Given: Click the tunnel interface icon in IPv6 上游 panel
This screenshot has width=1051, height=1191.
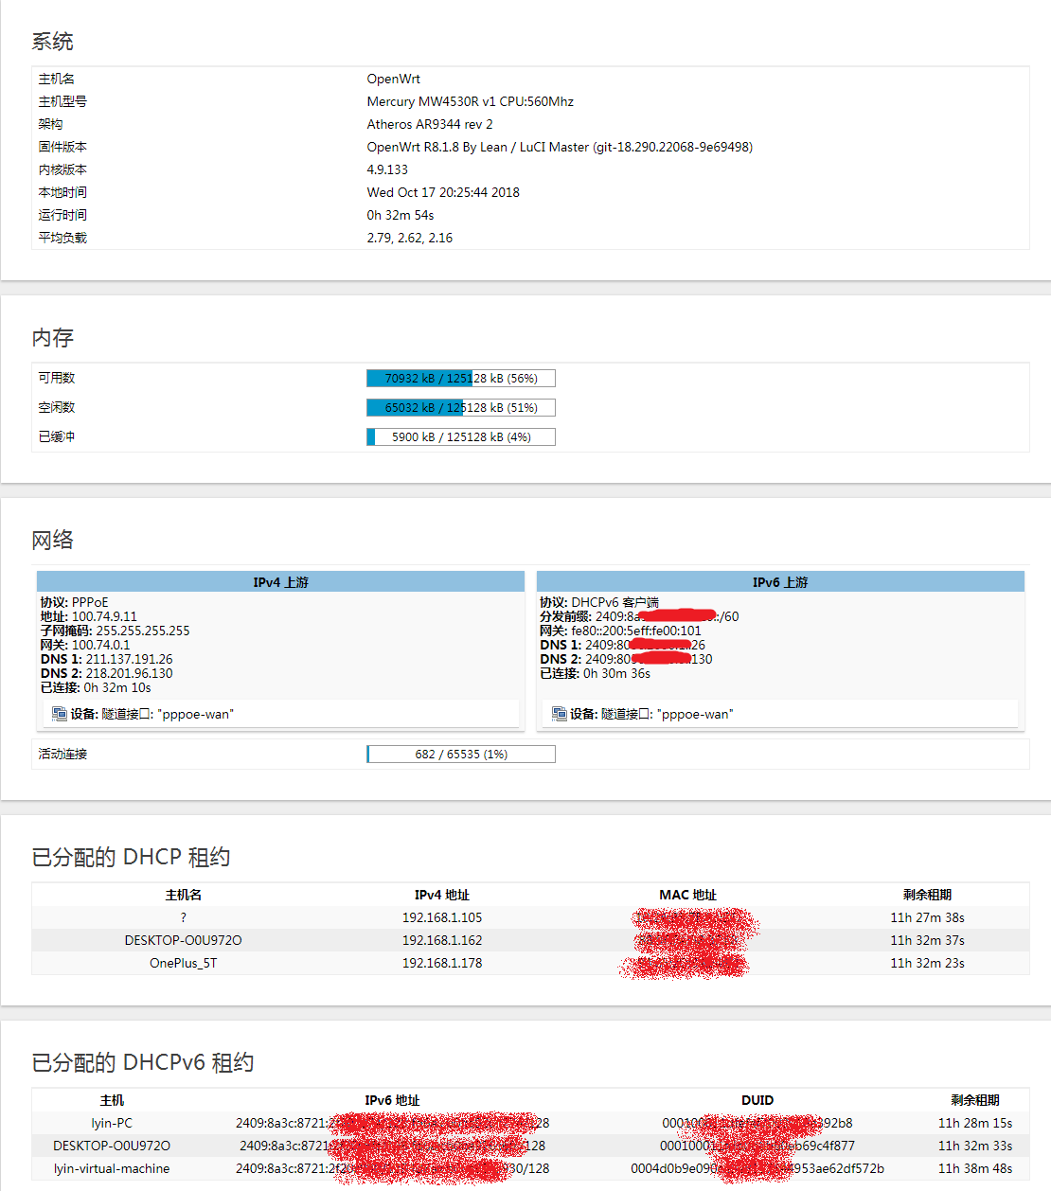Looking at the screenshot, I should [559, 714].
